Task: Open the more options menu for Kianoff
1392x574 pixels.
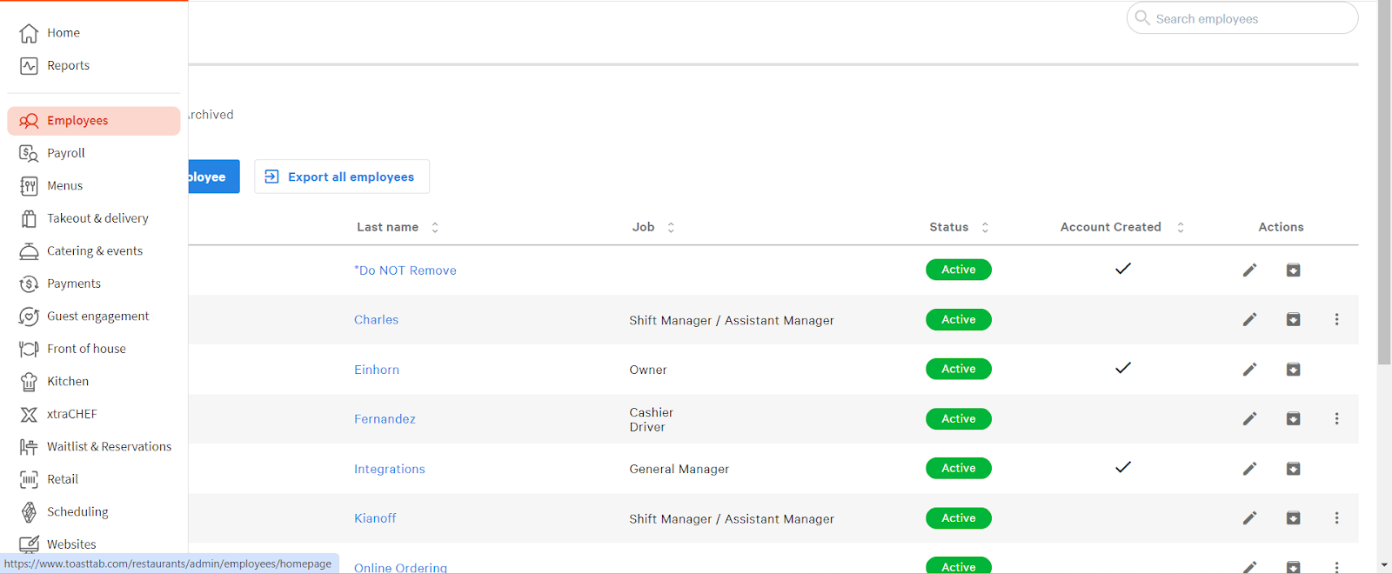Action: [x=1336, y=518]
